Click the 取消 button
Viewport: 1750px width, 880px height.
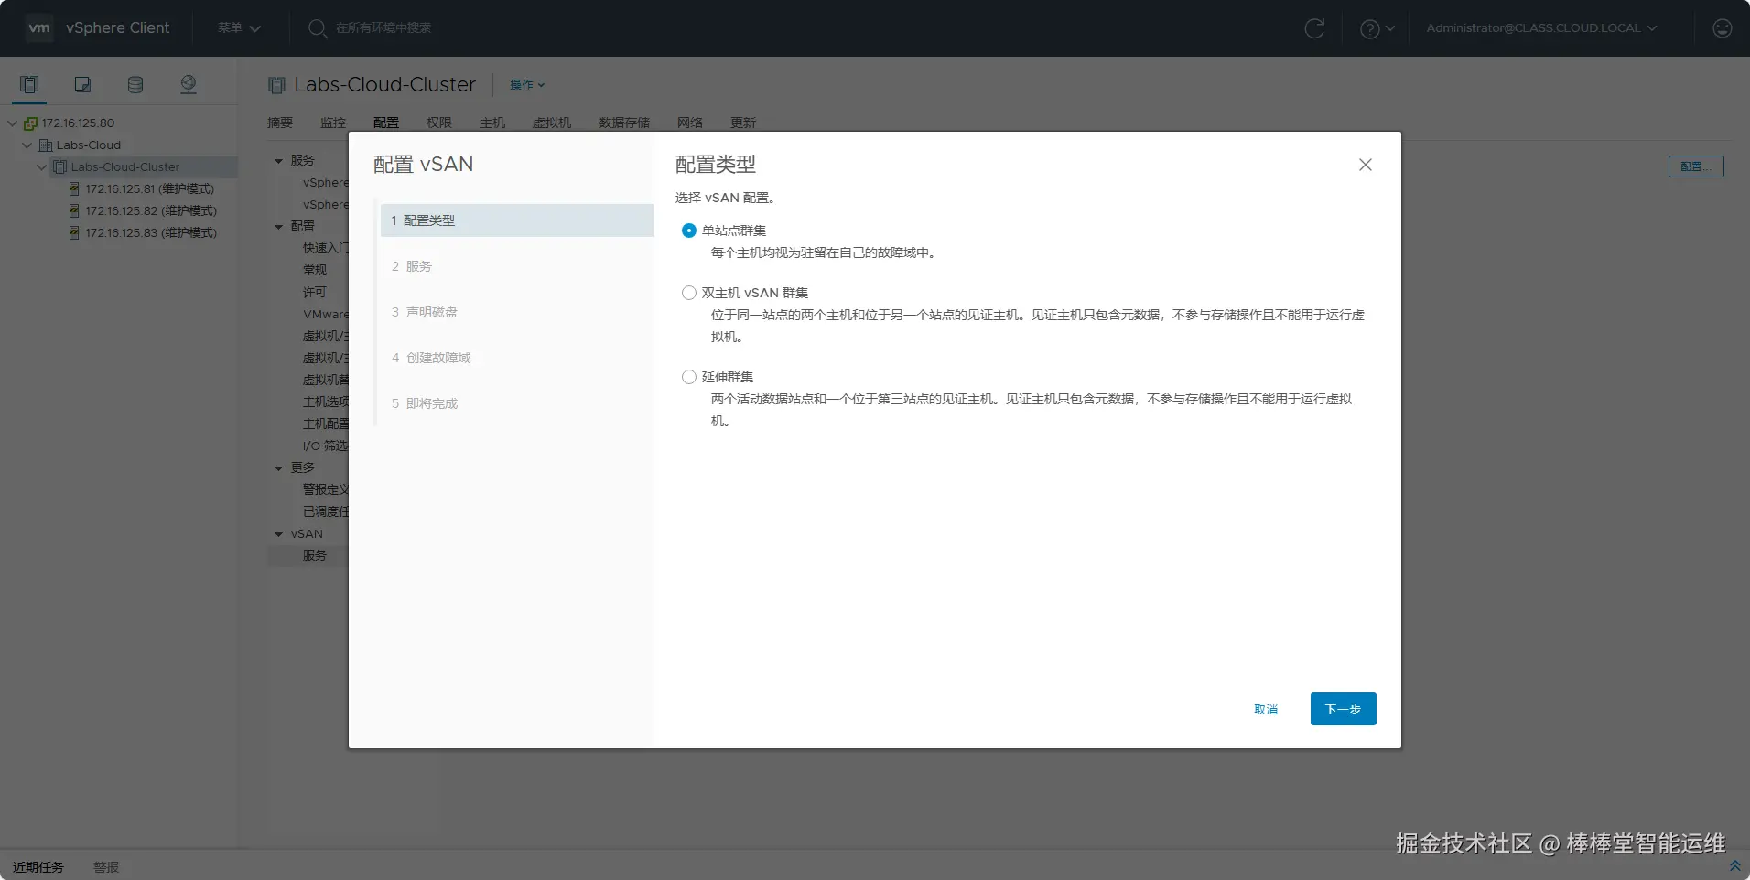tap(1266, 710)
